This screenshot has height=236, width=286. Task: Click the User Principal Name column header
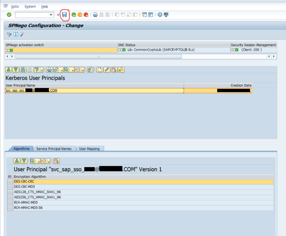94,85
